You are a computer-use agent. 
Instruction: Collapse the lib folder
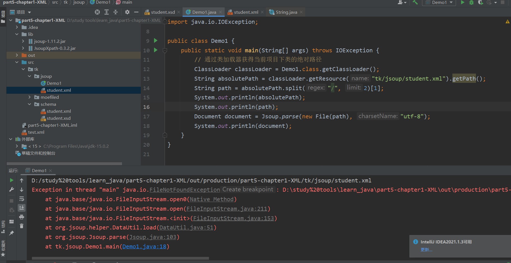(x=17, y=34)
